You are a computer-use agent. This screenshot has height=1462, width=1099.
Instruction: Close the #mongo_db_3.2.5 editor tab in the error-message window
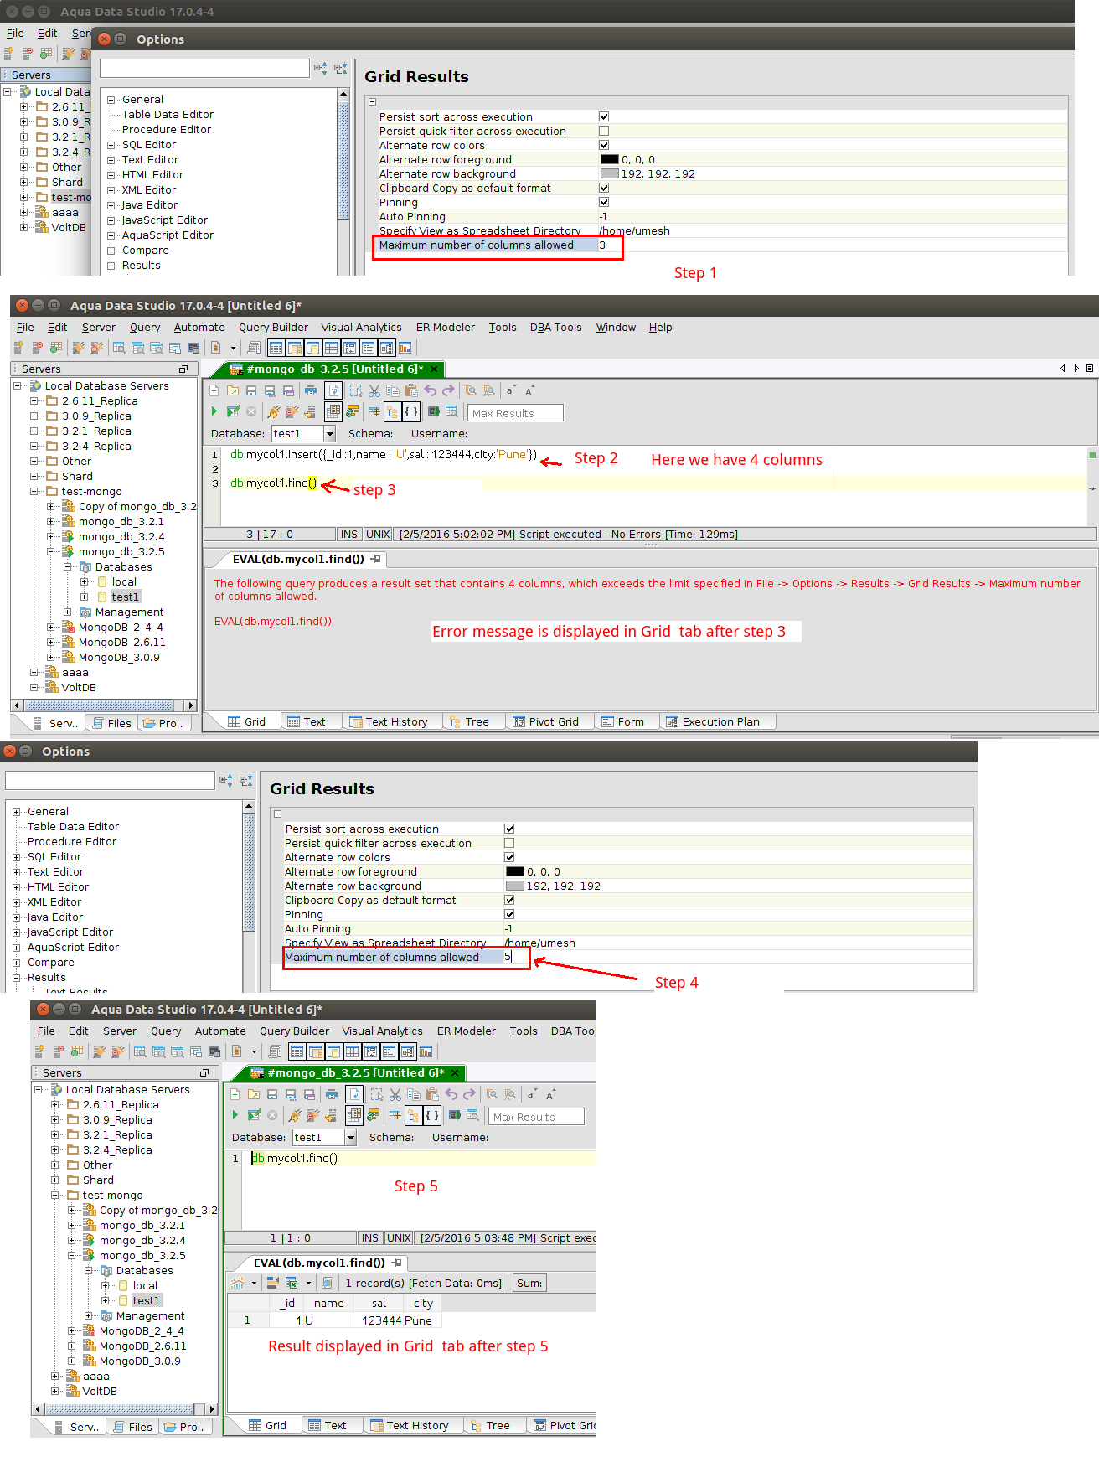(x=434, y=369)
